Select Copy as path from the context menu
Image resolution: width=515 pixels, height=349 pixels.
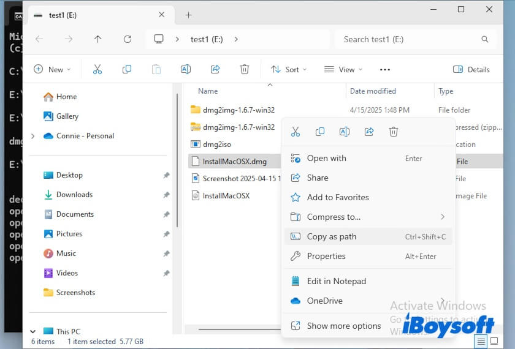(x=332, y=236)
